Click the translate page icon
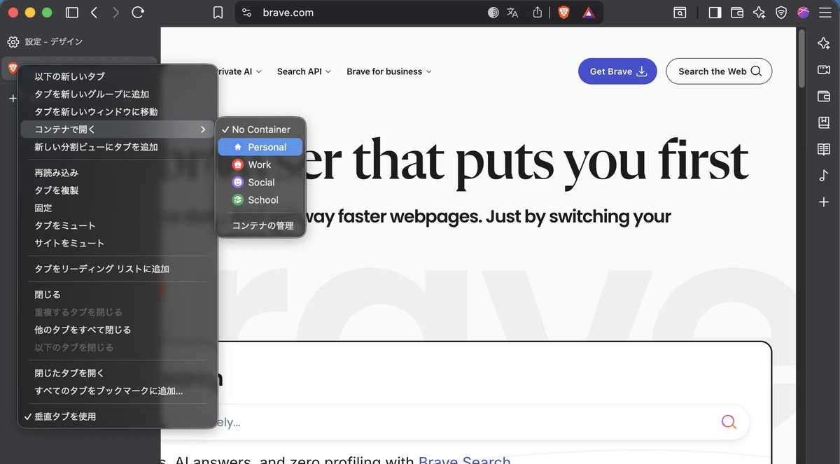The width and height of the screenshot is (840, 464). [513, 13]
